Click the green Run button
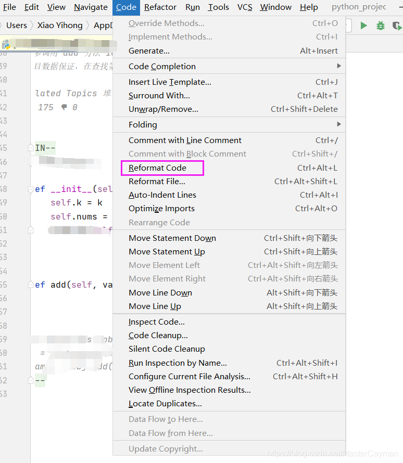This screenshot has width=403, height=463. (x=364, y=25)
